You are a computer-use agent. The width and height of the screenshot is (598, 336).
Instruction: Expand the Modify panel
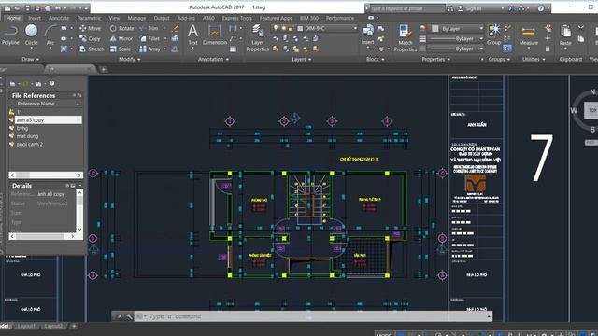(130, 59)
